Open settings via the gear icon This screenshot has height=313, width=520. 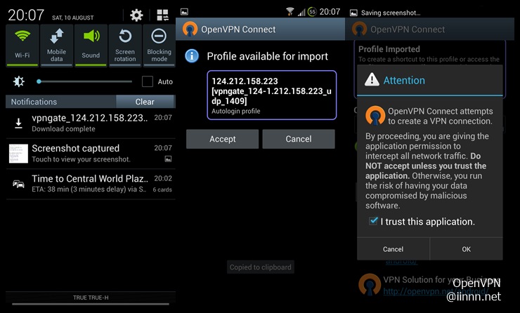pyautogui.click(x=136, y=15)
